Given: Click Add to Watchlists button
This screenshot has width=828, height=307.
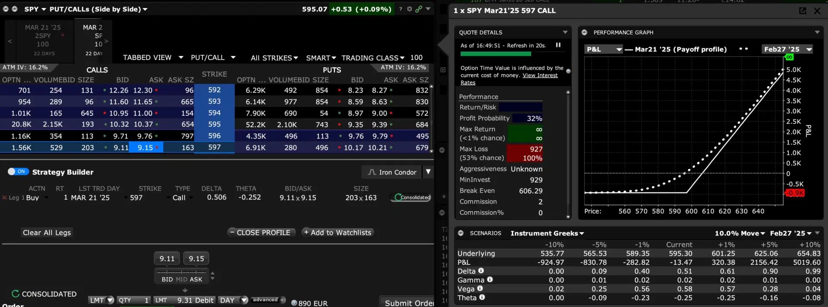Looking at the screenshot, I should click(338, 233).
